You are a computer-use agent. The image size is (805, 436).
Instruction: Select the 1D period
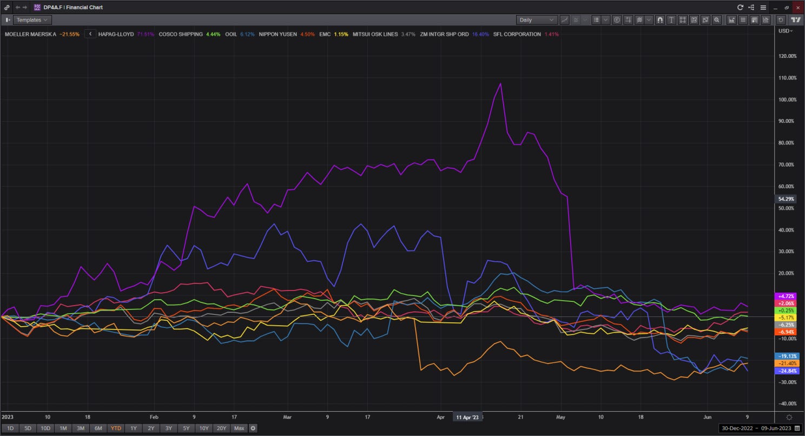click(10, 428)
